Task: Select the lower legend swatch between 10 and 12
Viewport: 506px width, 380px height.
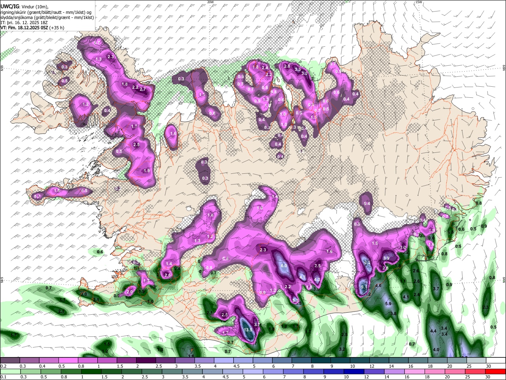Action: click(354, 371)
